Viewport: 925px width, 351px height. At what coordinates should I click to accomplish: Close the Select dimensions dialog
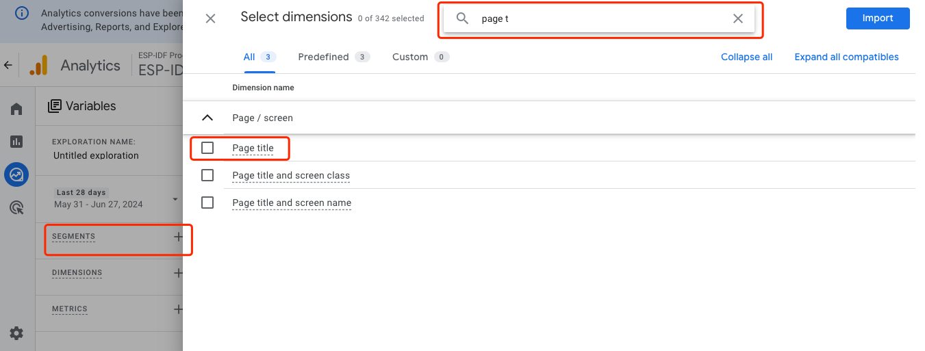coord(210,18)
